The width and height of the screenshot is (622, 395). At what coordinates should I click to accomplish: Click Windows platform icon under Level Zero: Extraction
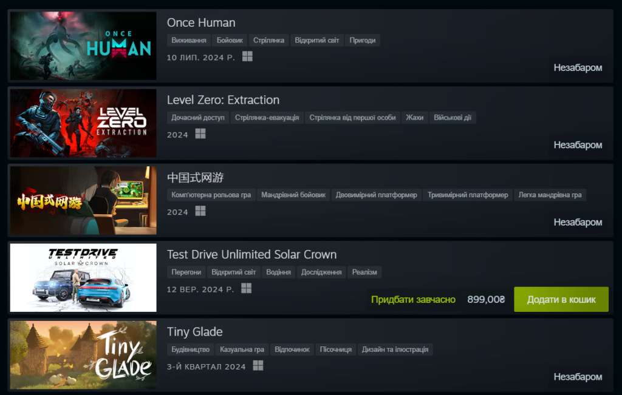tap(200, 133)
